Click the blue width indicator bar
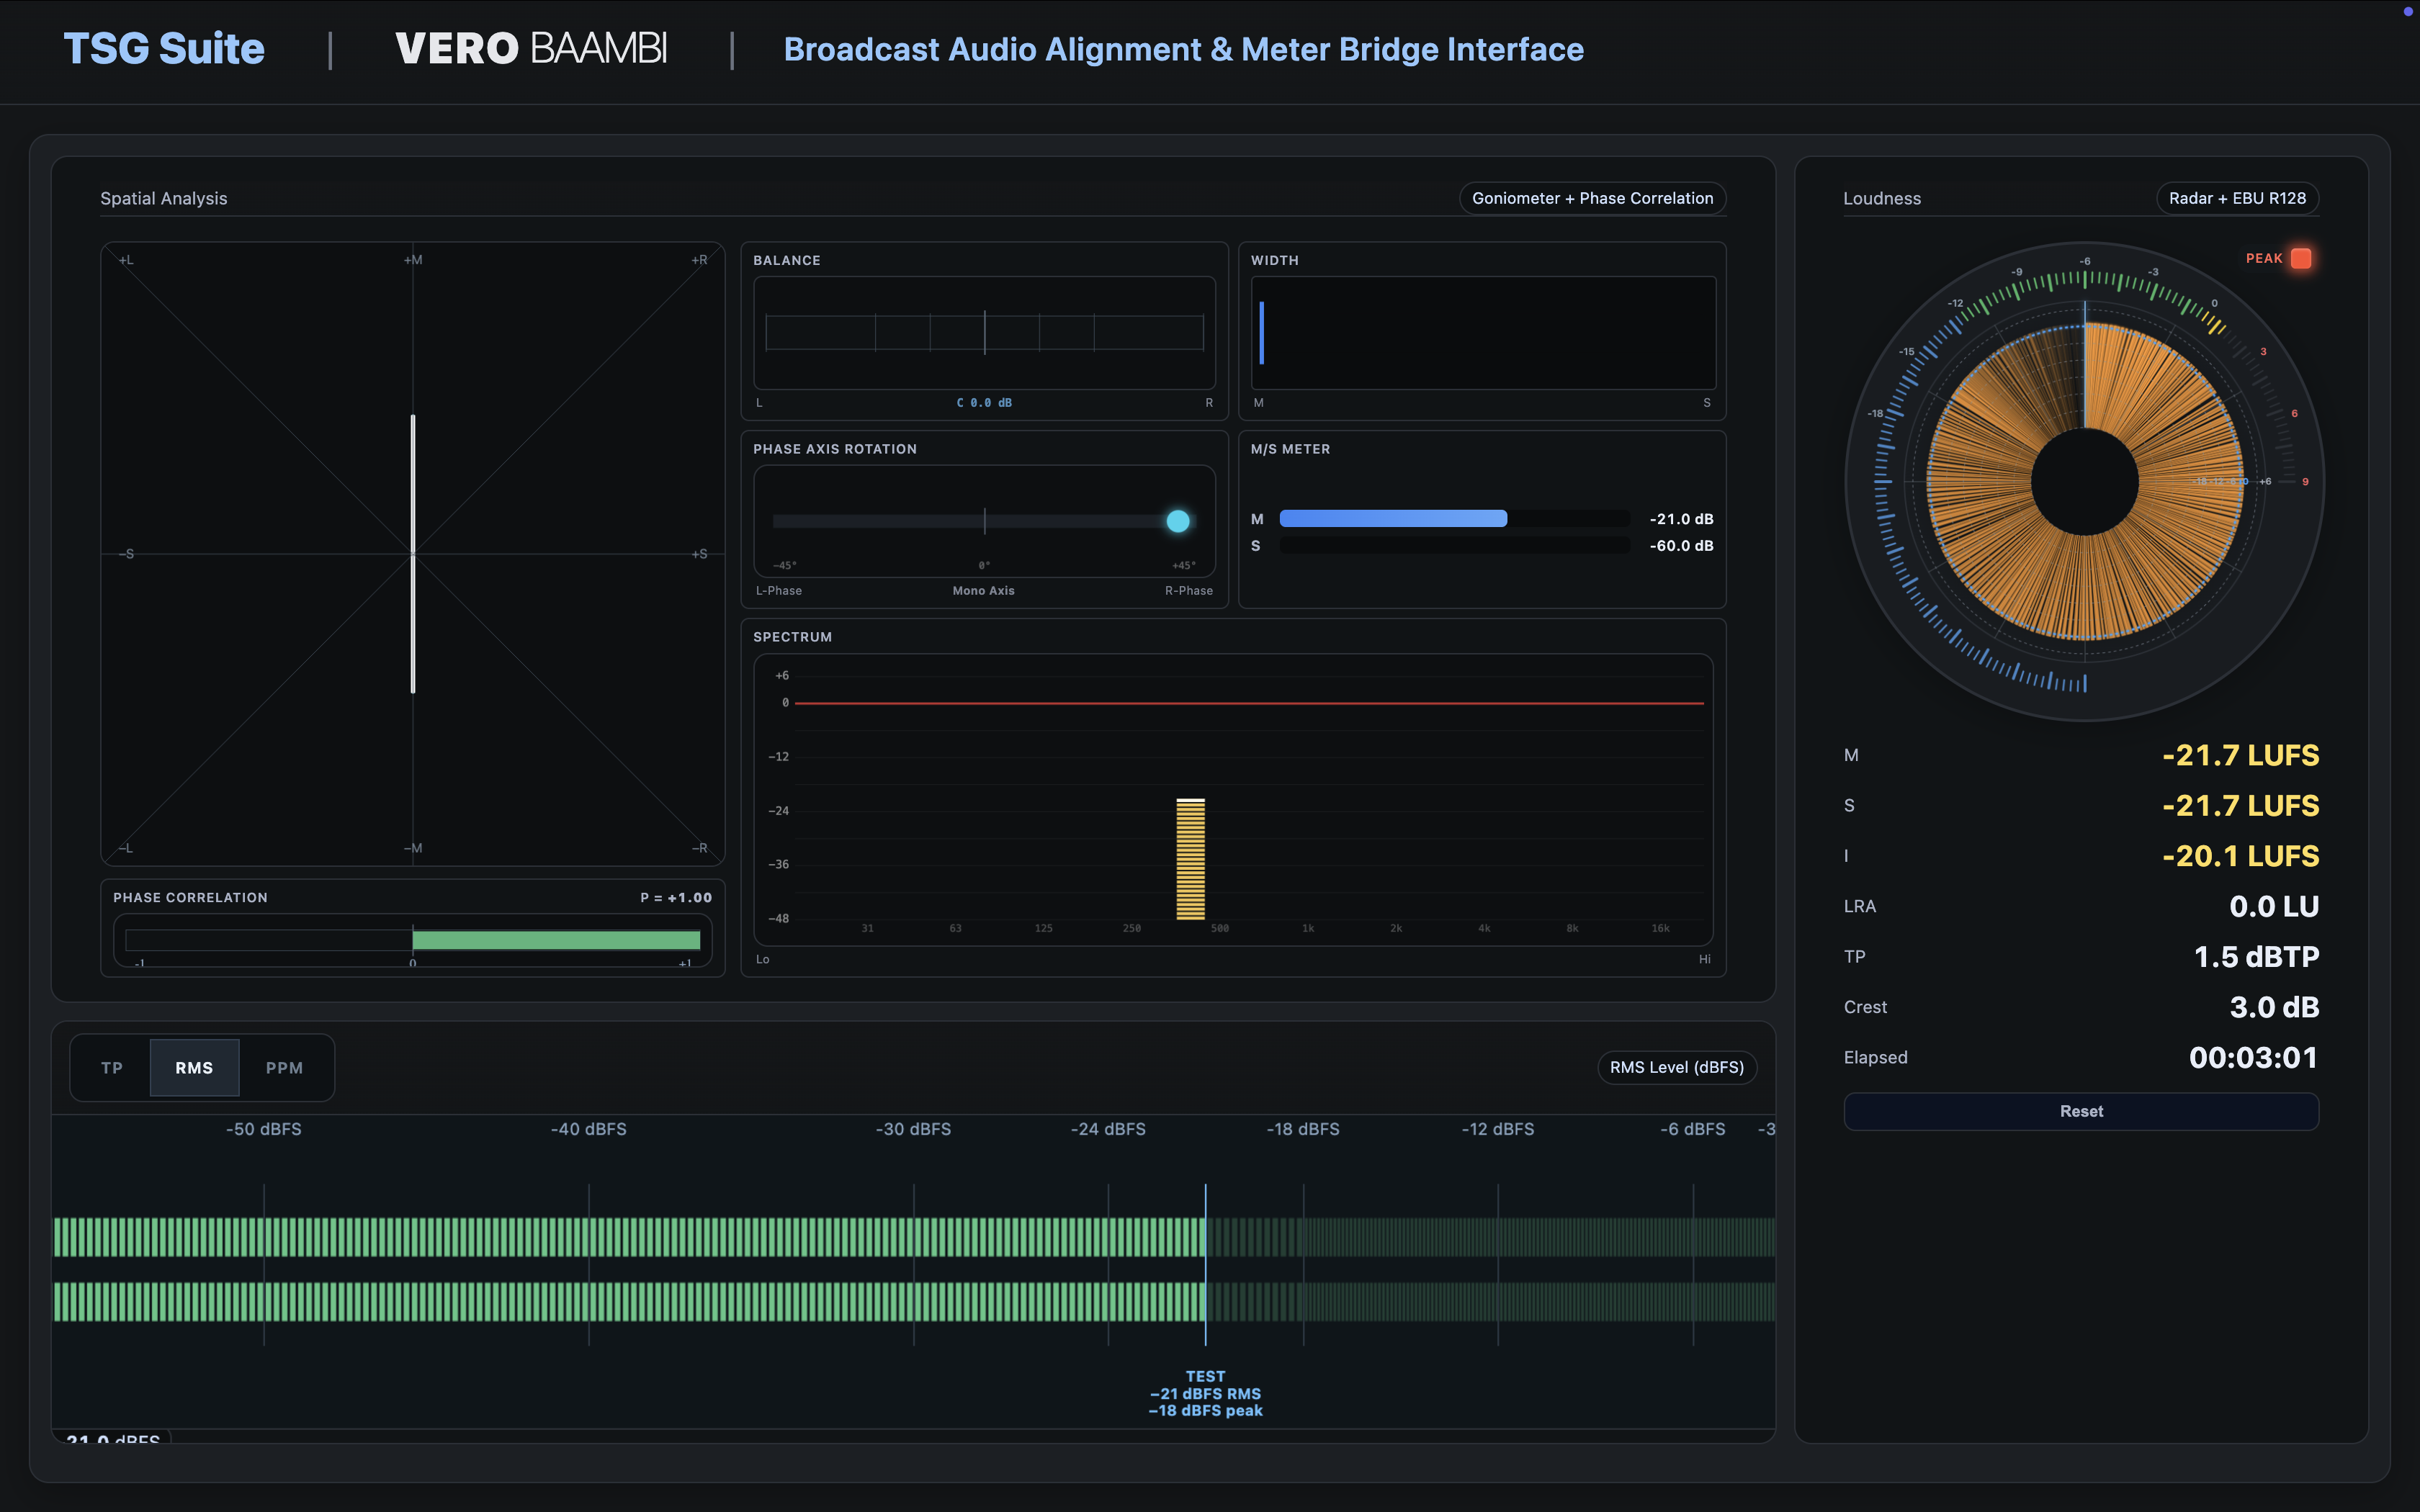Viewport: 2420px width, 1512px height. point(1262,333)
